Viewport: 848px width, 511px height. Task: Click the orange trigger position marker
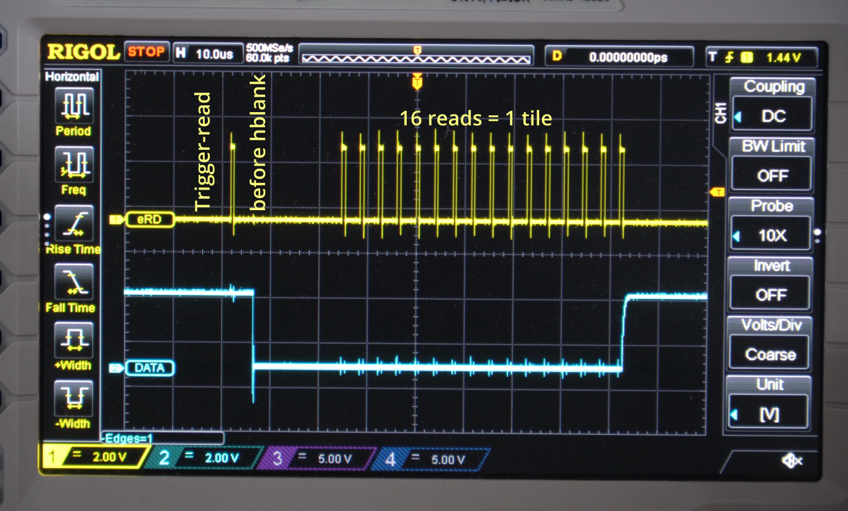coord(416,82)
